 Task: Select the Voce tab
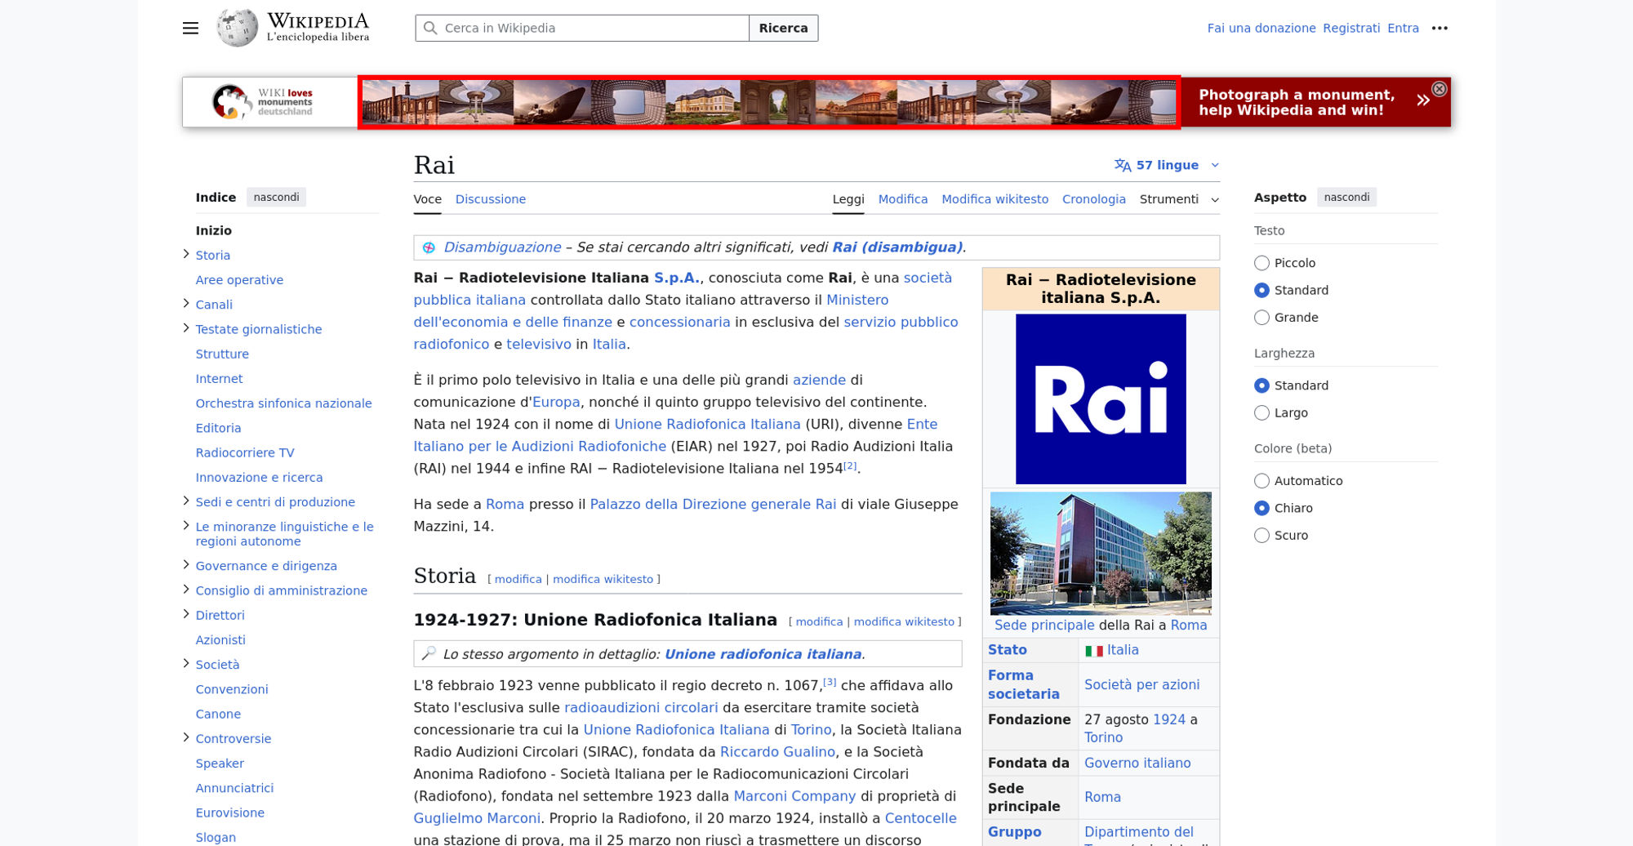pos(427,199)
